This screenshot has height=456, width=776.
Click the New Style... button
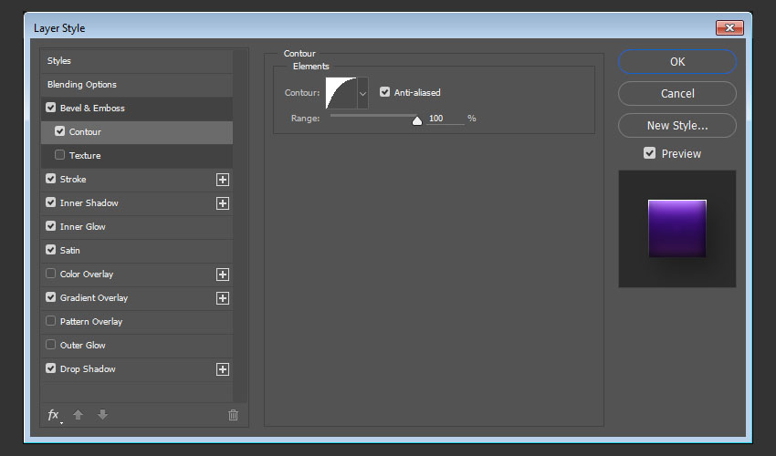tap(676, 126)
